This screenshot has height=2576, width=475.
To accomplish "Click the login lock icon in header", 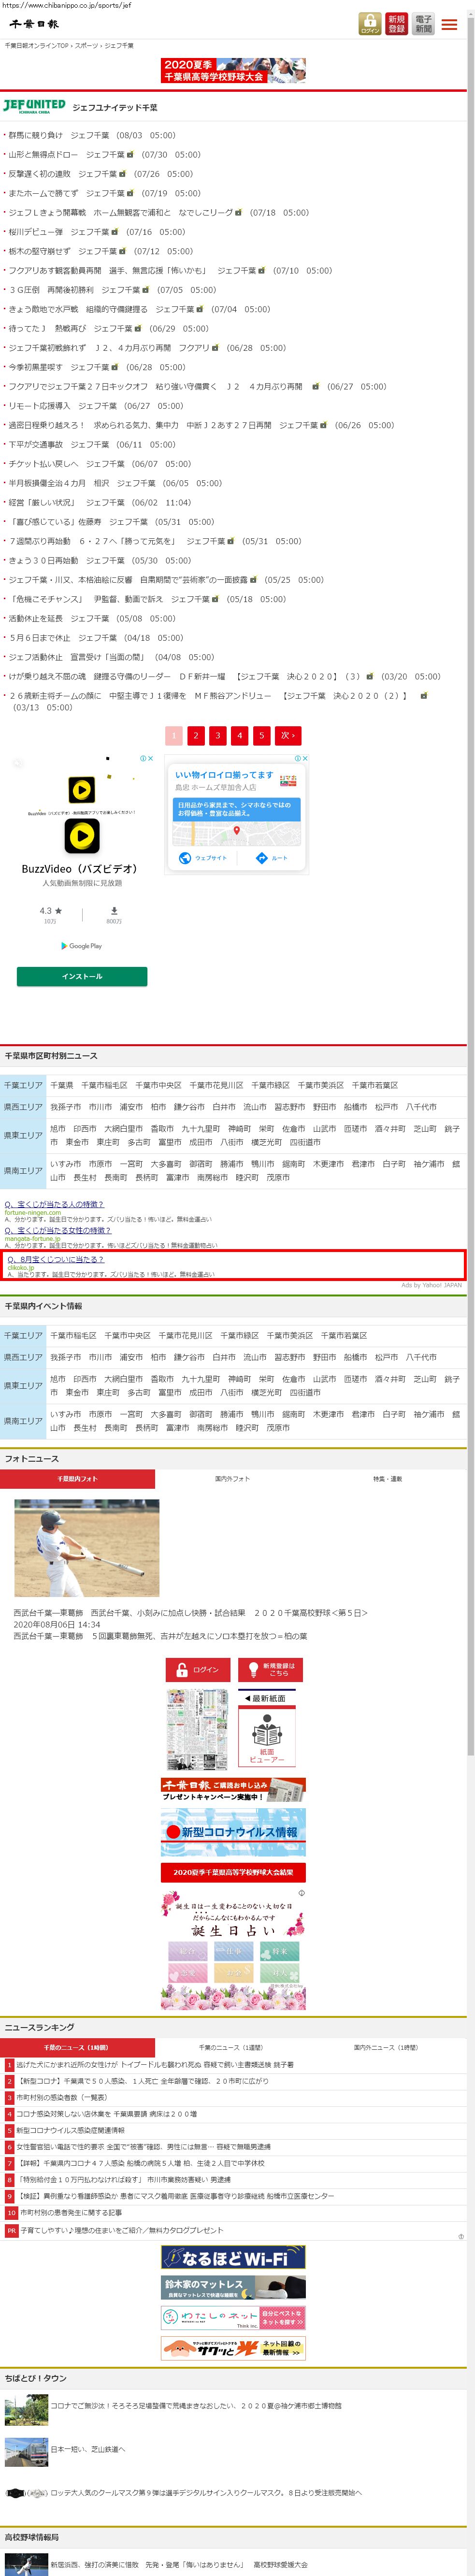I will tap(370, 24).
